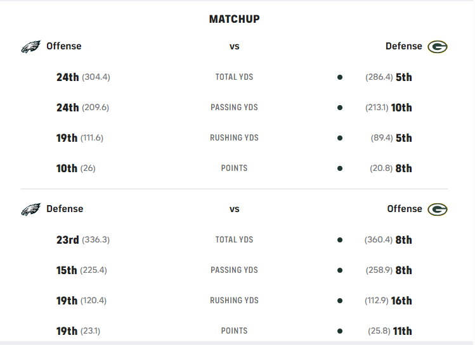Click the Packers 11th points ranking
The width and height of the screenshot is (475, 345).
point(402,330)
